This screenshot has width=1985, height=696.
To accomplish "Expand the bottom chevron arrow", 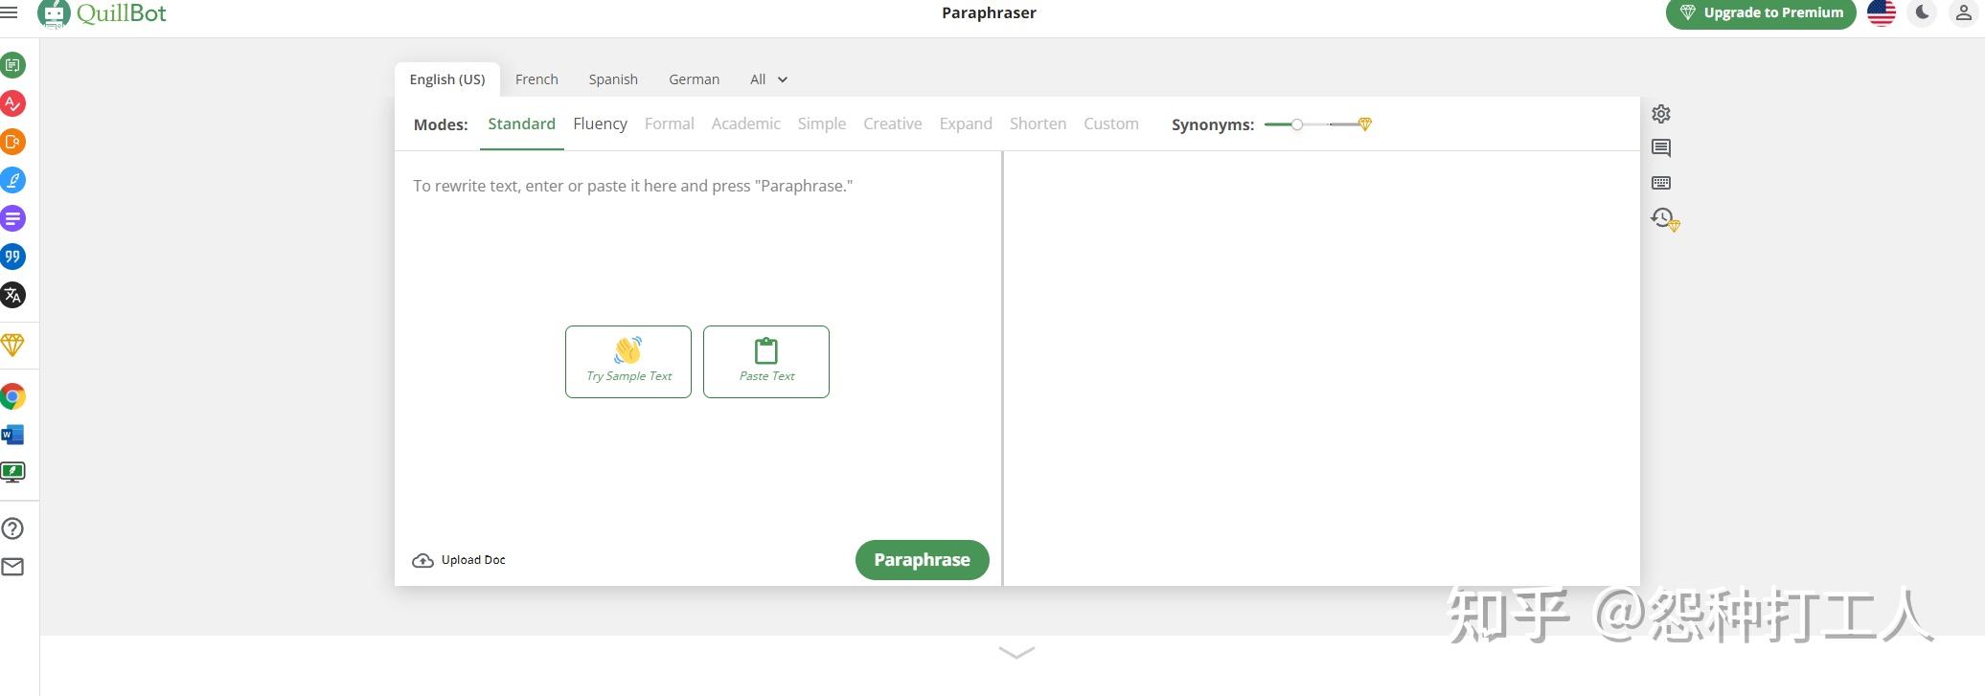I will [x=1016, y=653].
